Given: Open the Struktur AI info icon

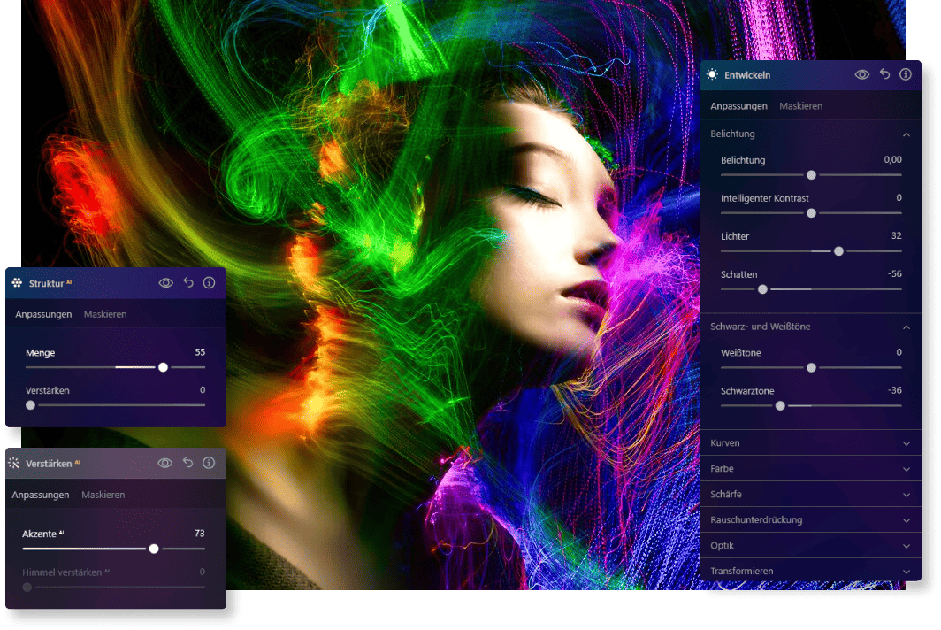Looking at the screenshot, I should tap(209, 283).
